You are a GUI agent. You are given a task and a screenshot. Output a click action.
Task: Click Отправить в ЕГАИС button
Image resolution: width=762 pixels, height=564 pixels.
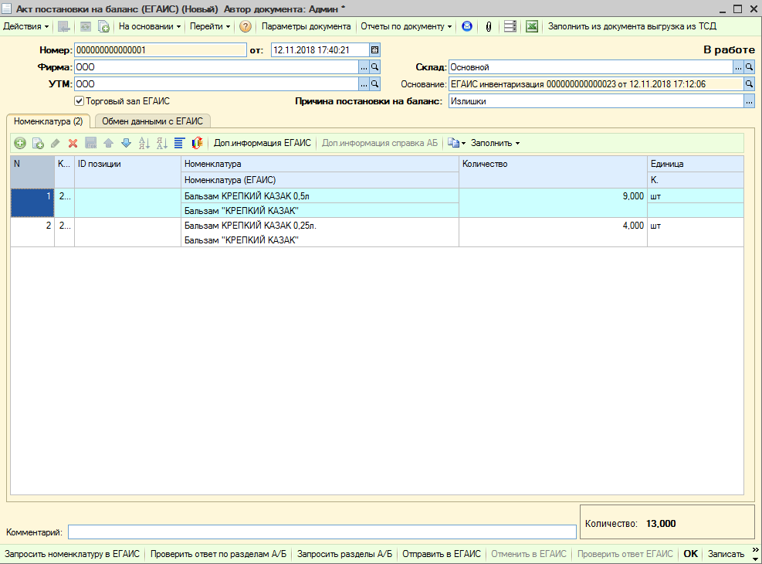pyautogui.click(x=442, y=554)
